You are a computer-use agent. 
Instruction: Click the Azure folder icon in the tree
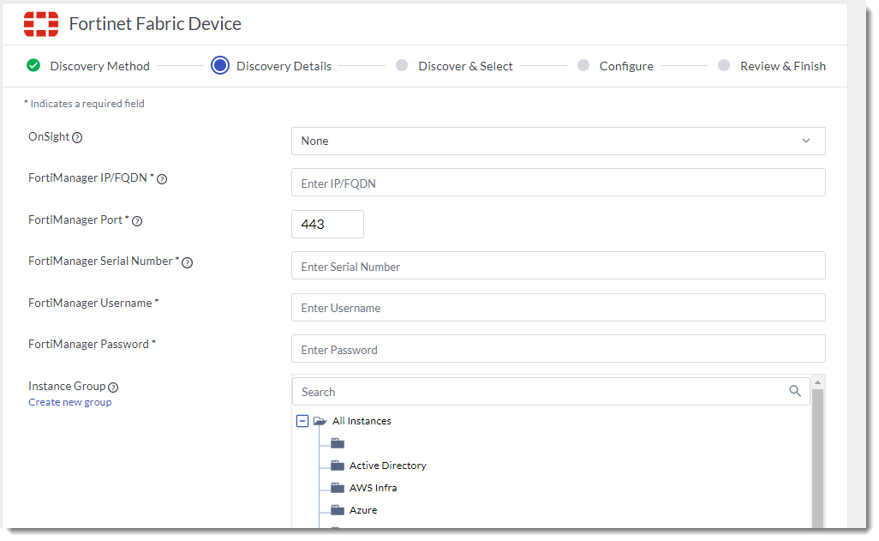coord(336,509)
